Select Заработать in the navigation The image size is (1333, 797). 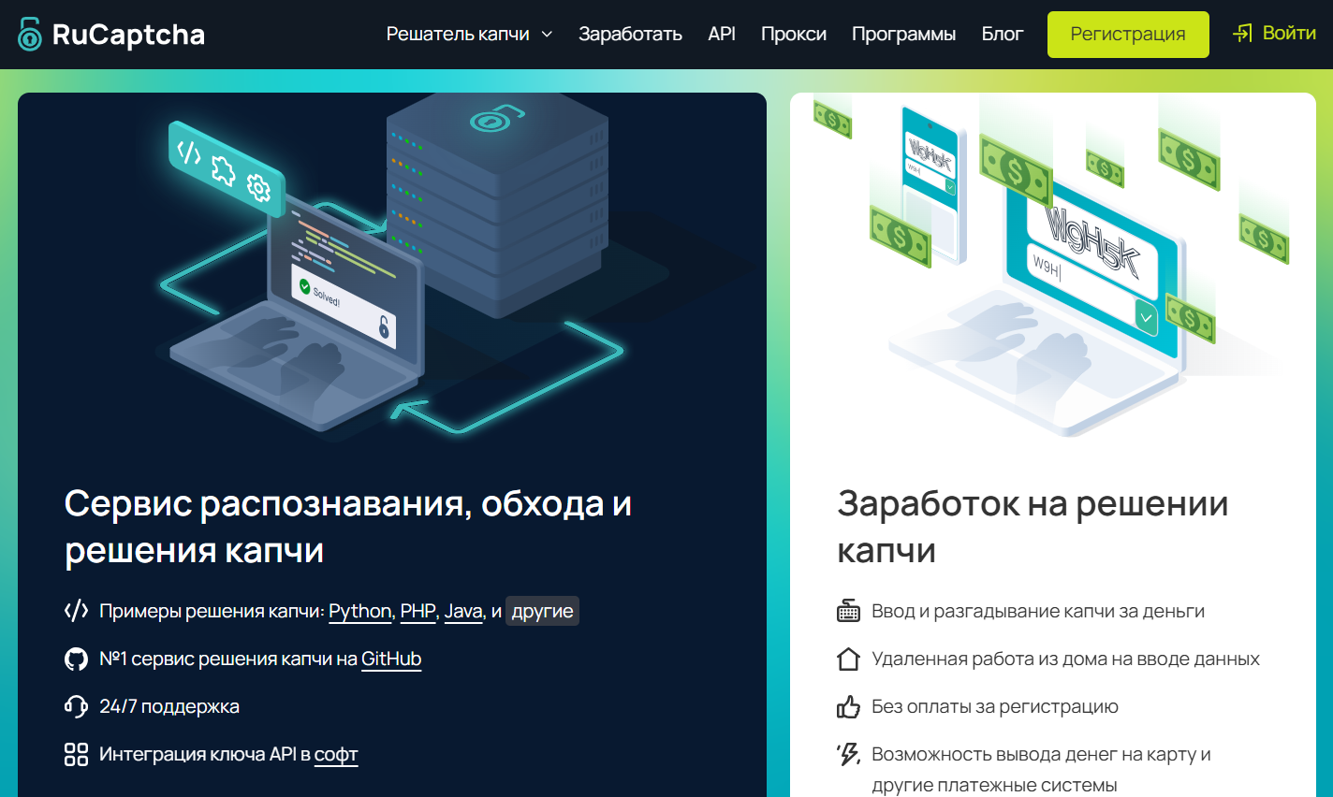pos(631,34)
